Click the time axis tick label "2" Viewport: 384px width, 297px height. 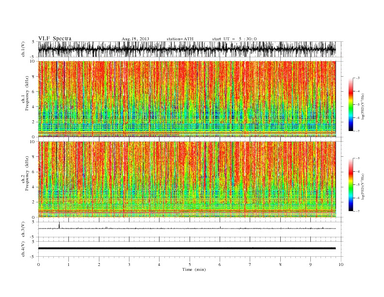pos(99,264)
